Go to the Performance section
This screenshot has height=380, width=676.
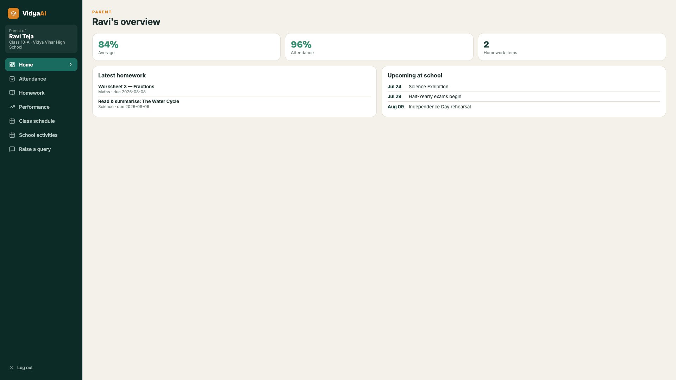pyautogui.click(x=41, y=107)
